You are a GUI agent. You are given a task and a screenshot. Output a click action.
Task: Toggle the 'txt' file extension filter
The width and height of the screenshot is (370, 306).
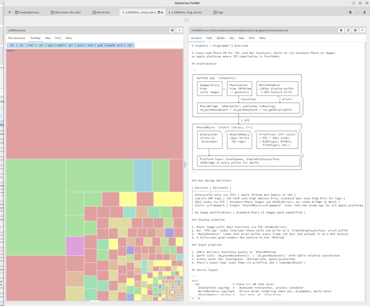pos(90,45)
